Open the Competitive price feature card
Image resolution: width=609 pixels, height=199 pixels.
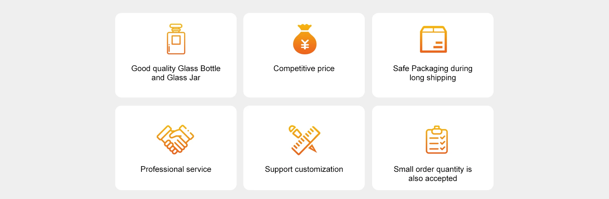(x=304, y=55)
